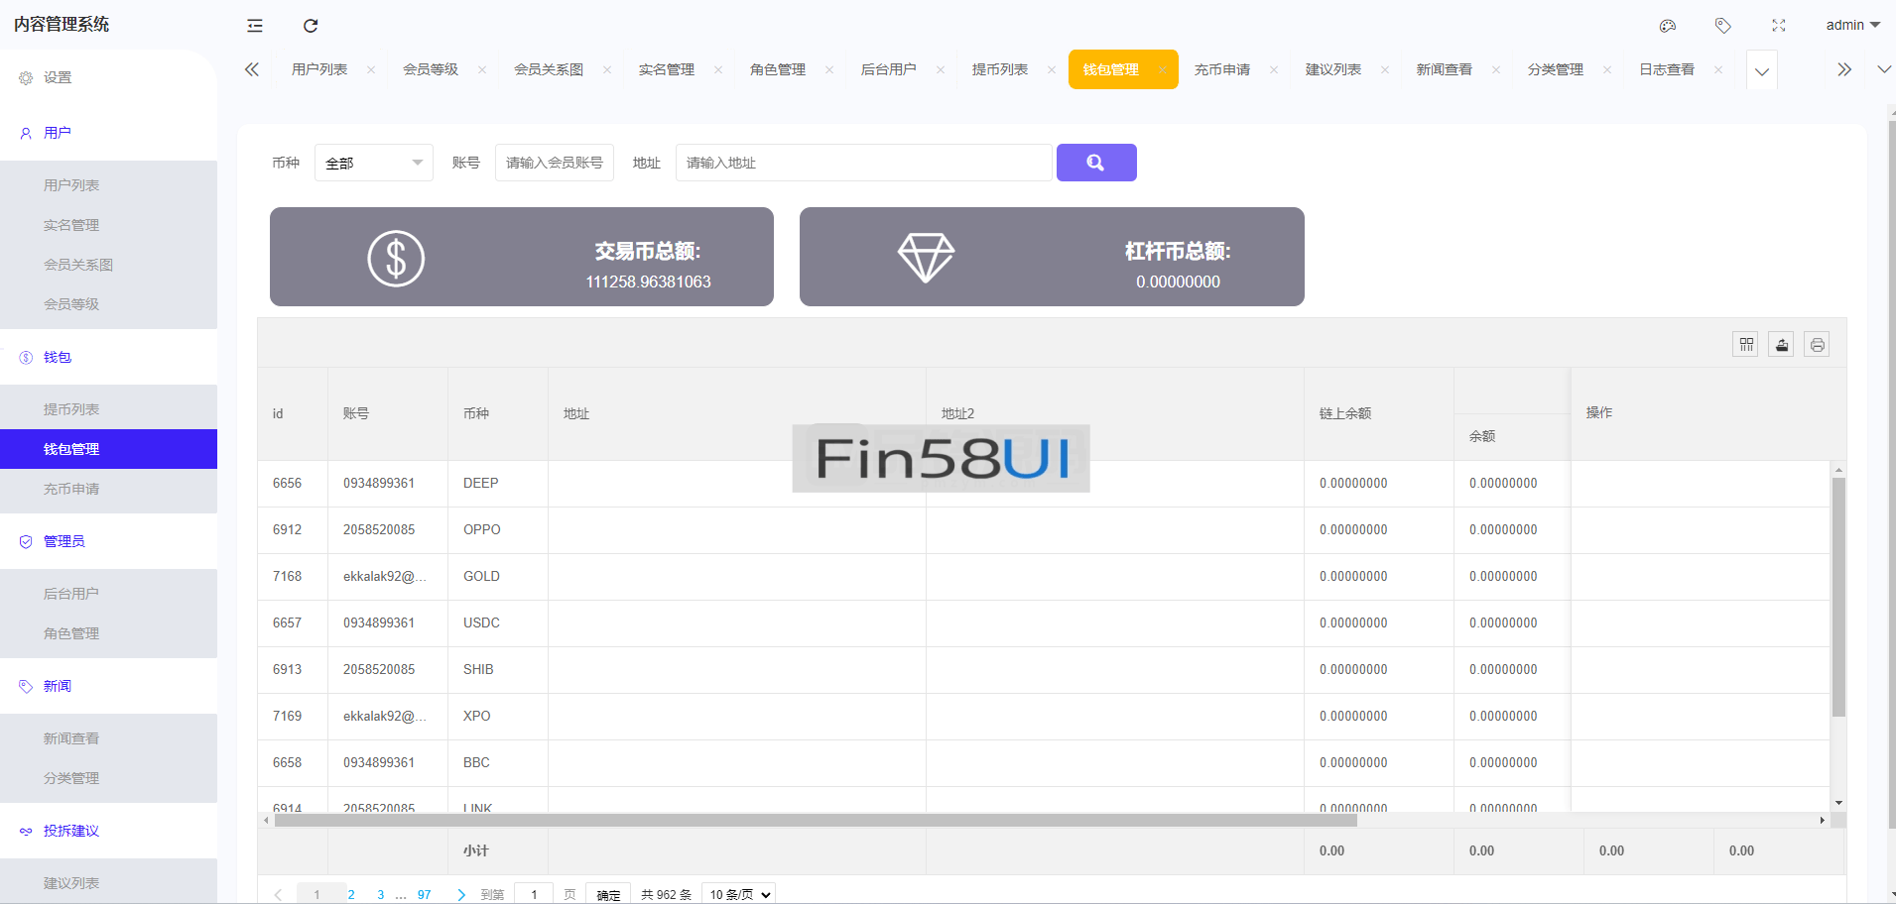1896x904 pixels.
Task: Export table data icon
Action: tap(1782, 344)
